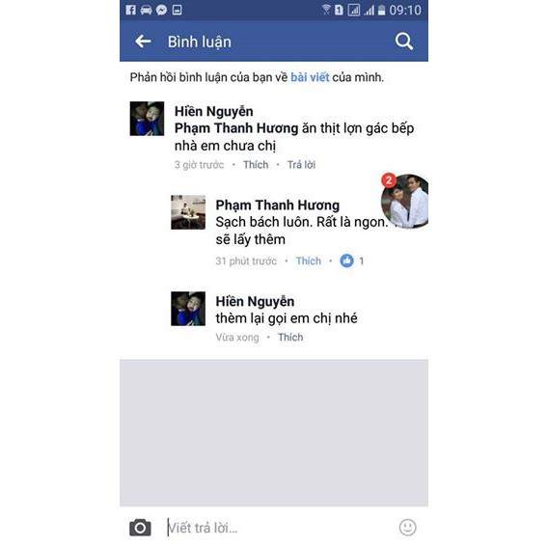The height and width of the screenshot is (548, 548).
Task: Open the 'bài viết' post link
Action: [310, 77]
